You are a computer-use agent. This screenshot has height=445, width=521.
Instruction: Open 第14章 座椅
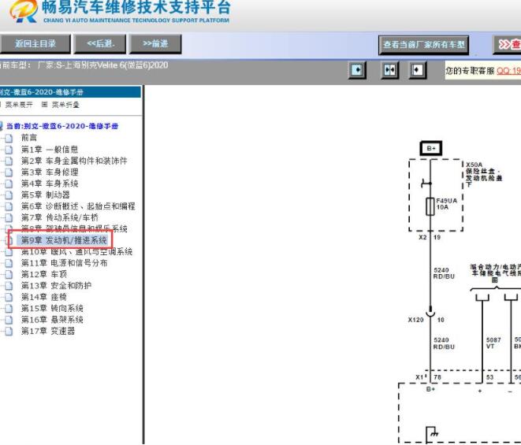tap(44, 297)
